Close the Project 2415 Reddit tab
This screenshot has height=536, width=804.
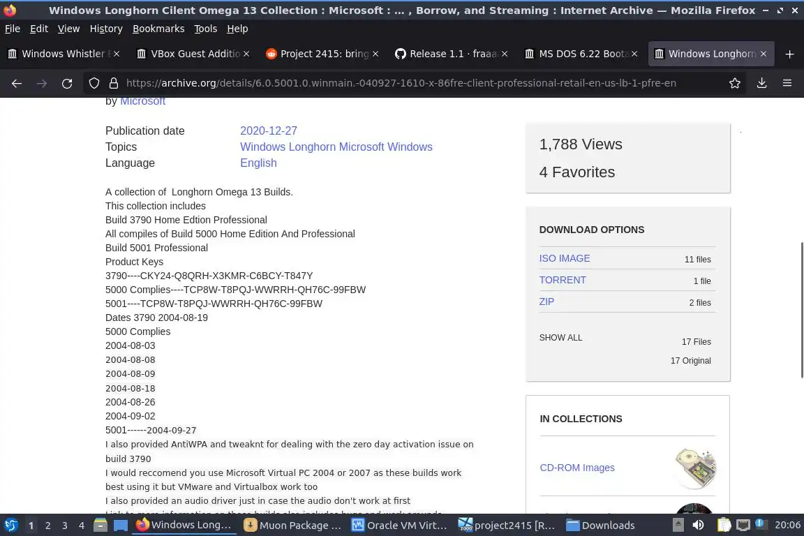tap(375, 54)
